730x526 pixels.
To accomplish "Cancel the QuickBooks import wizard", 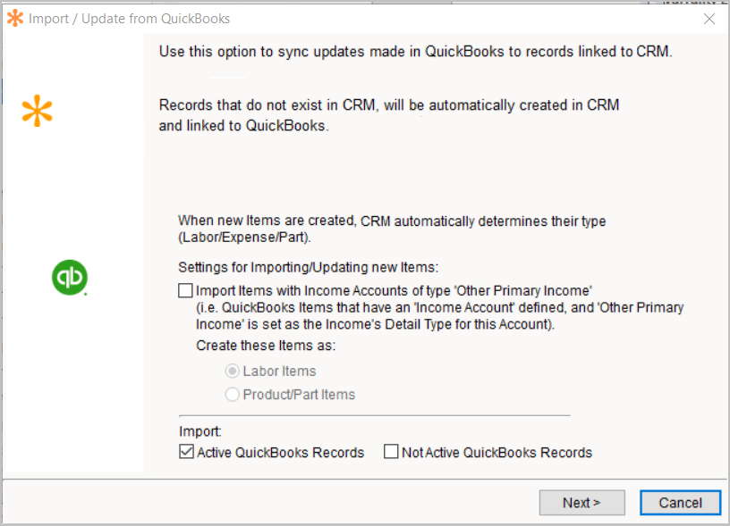I will point(680,503).
